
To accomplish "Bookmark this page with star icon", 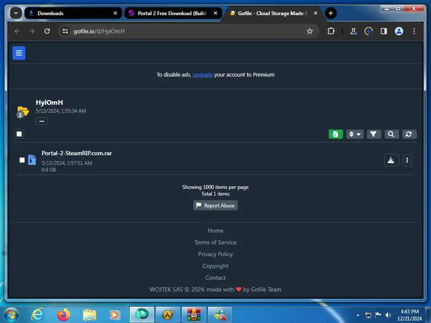I will pos(310,31).
